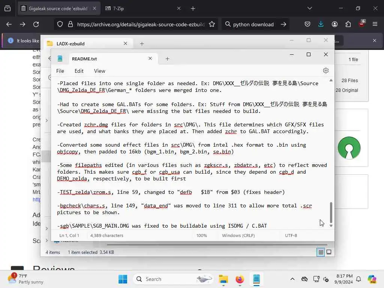
Task: Open Firefox View icon at top left
Action: pyautogui.click(x=7, y=9)
